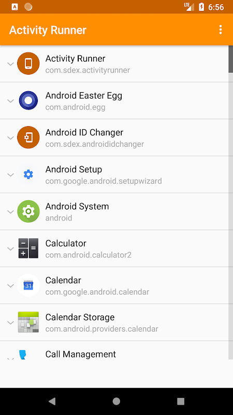Image resolution: width=233 pixels, height=415 pixels.
Task: Tap the Activity Runner app icon
Action: 28,63
